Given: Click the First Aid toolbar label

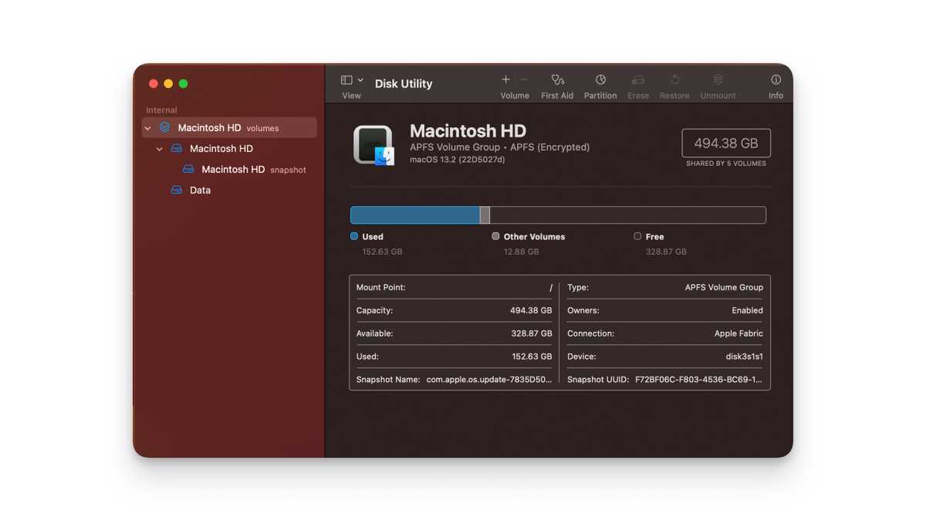Looking at the screenshot, I should 557,96.
